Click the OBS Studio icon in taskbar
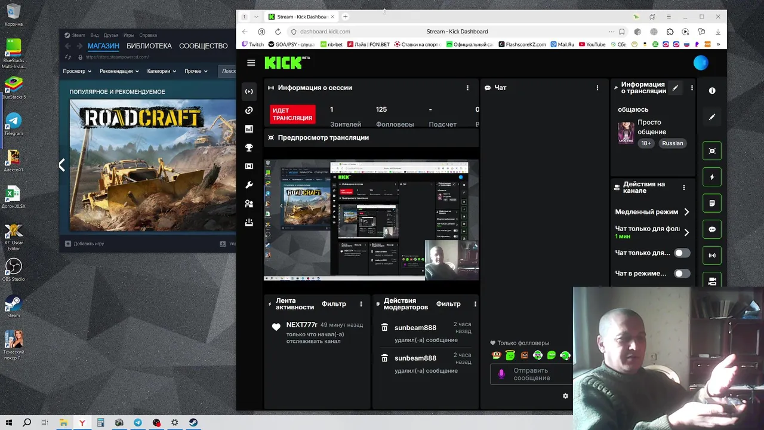The width and height of the screenshot is (764, 430). point(156,423)
